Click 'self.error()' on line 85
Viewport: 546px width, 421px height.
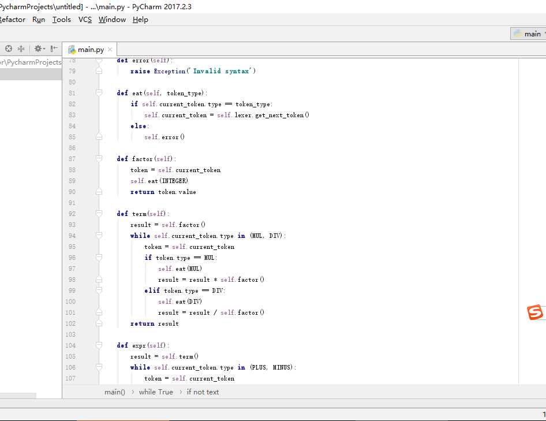[x=164, y=137]
